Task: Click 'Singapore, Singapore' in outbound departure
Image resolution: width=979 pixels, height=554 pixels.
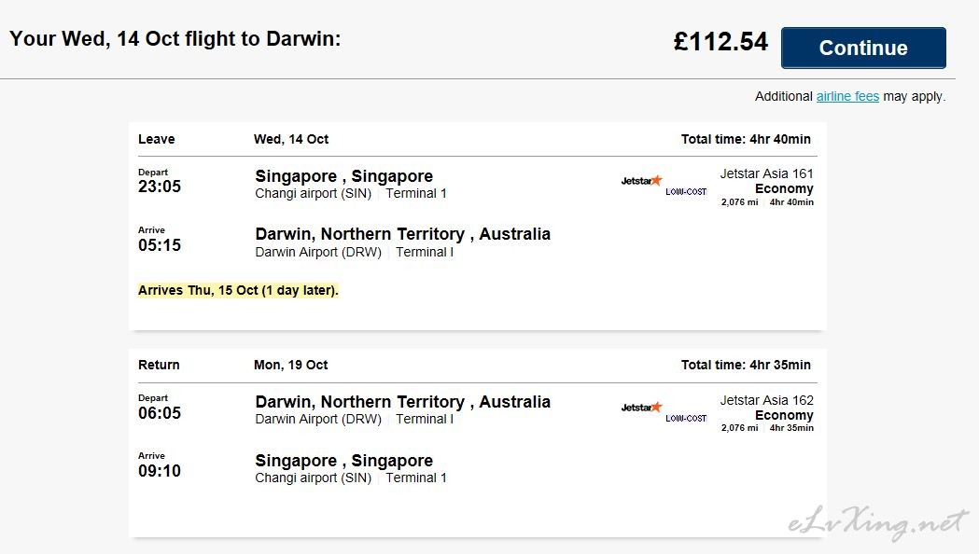Action: pyautogui.click(x=343, y=176)
